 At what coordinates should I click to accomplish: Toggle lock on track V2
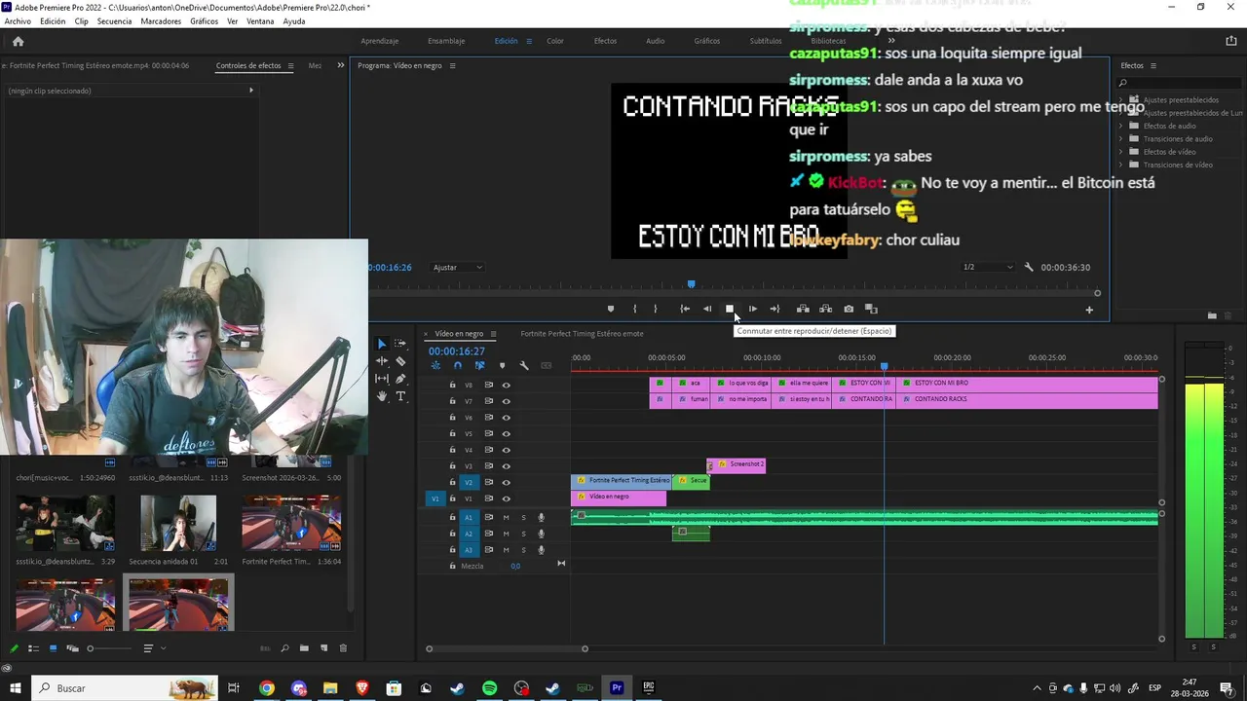click(452, 482)
